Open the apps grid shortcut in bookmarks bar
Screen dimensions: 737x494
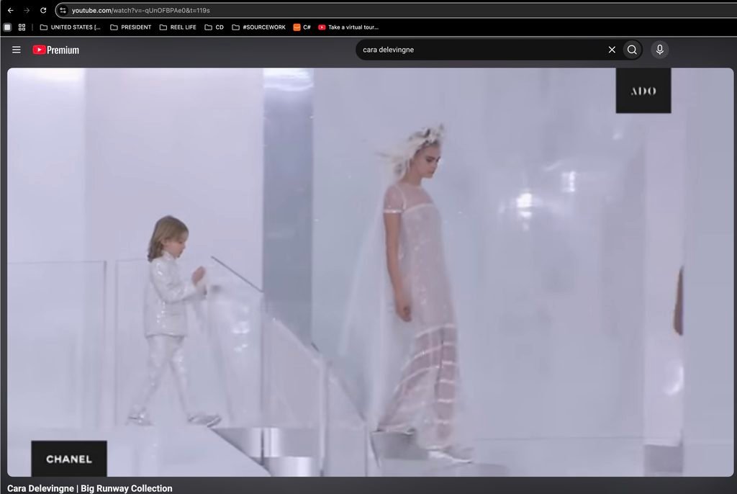coord(22,27)
